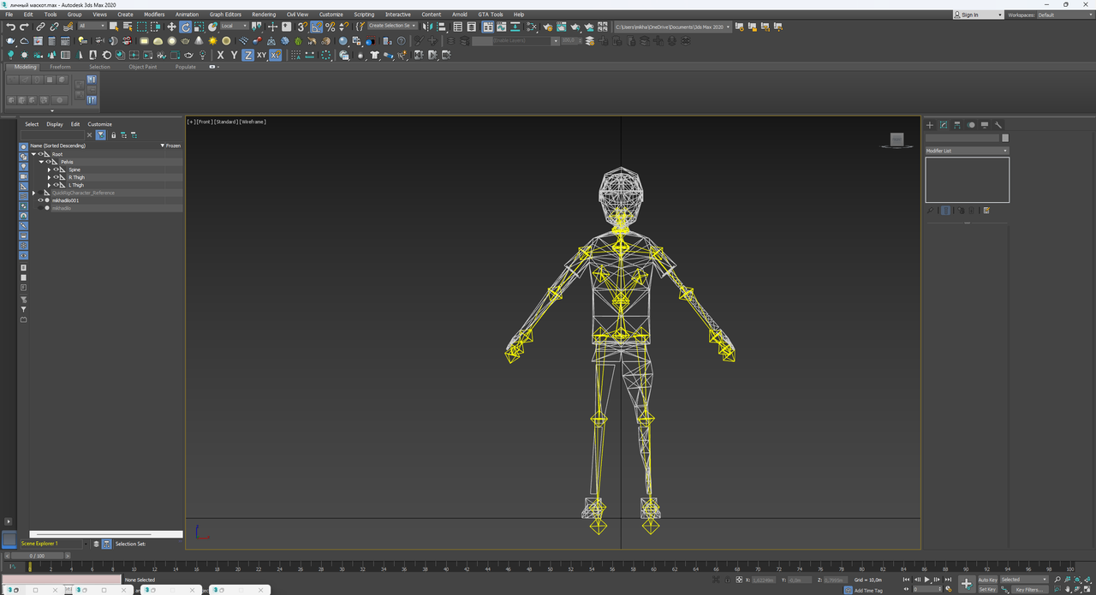1096x595 pixels.
Task: Go to the end frame
Action: click(948, 580)
